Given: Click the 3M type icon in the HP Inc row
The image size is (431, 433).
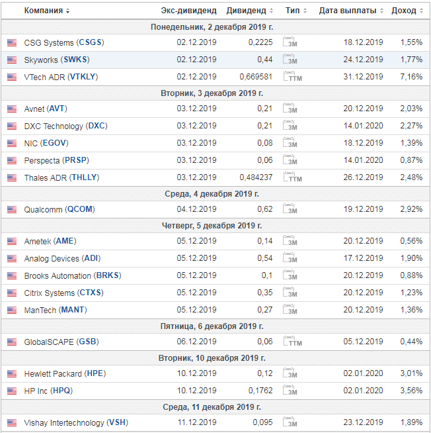Looking at the screenshot, I should point(291,391).
